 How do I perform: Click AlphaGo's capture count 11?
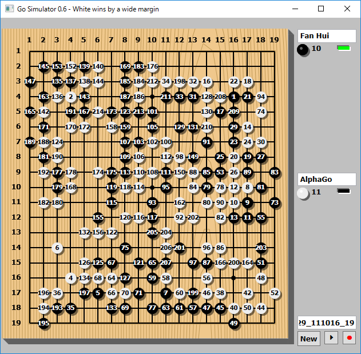pyautogui.click(x=316, y=192)
